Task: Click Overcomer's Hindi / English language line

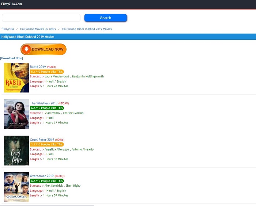Action: click(48, 191)
